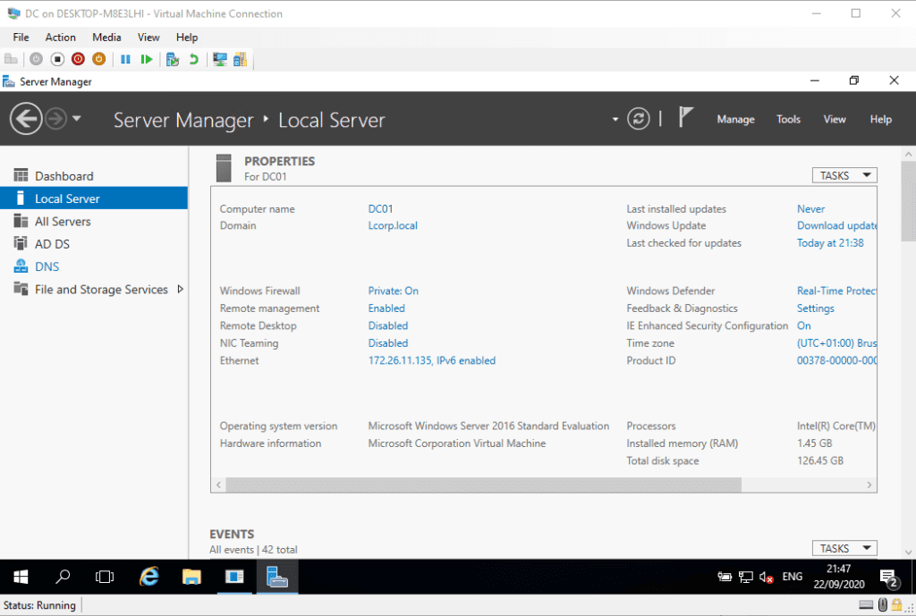This screenshot has width=916, height=616.
Task: Refresh Server Manager with circular arrows
Action: point(639,119)
